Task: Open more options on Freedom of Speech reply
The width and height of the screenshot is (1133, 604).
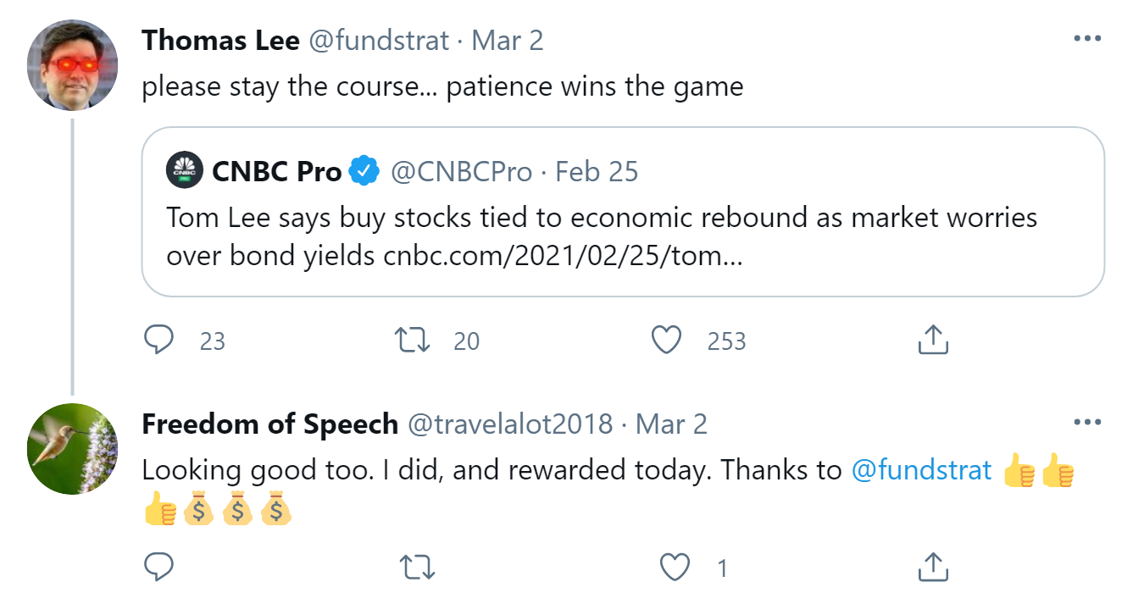Action: (x=1087, y=422)
